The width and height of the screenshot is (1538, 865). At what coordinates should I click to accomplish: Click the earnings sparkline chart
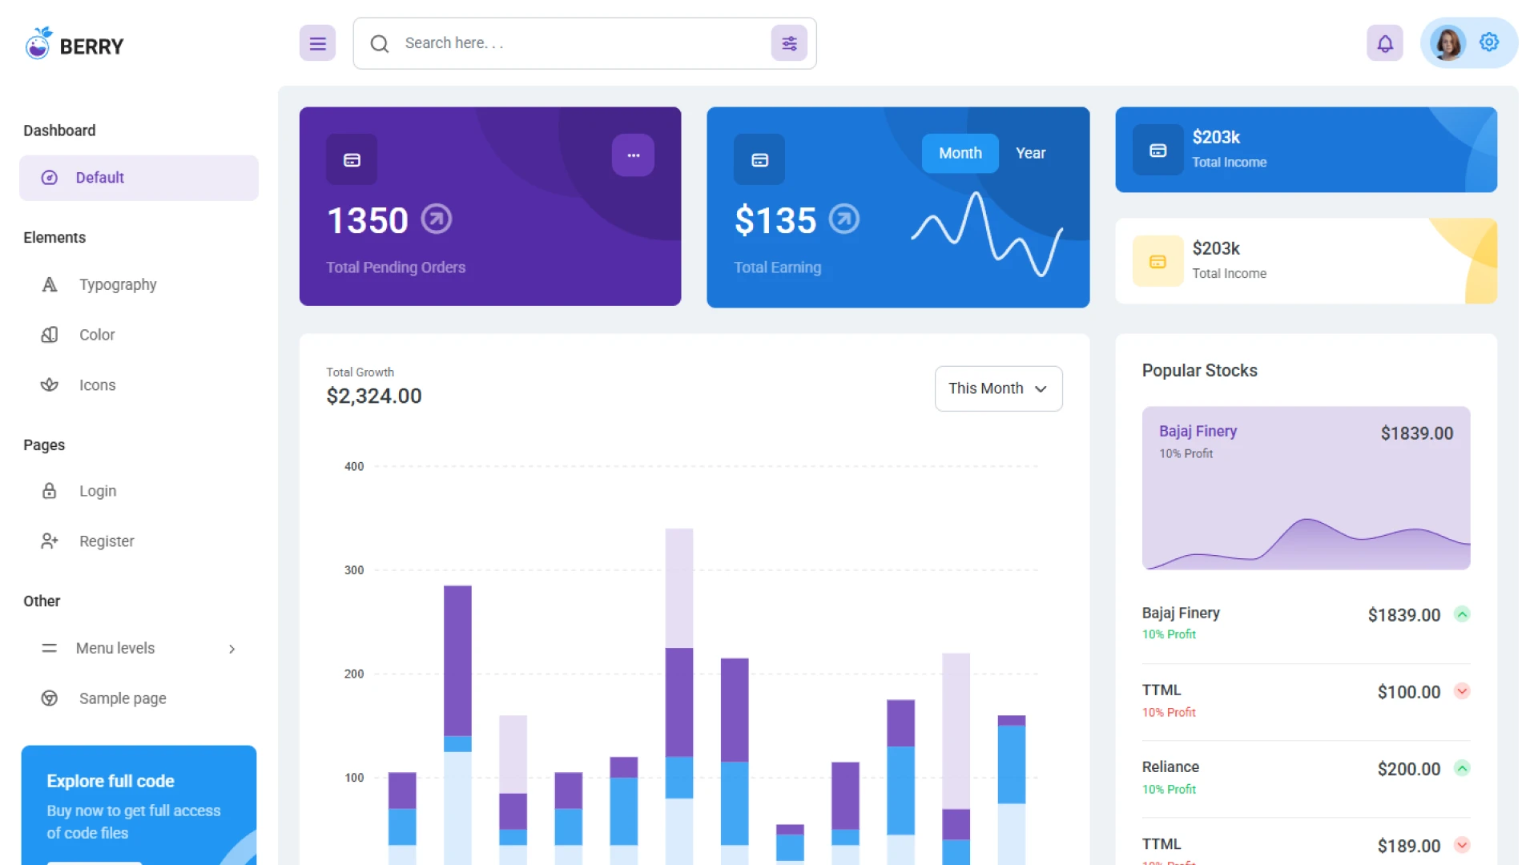pos(987,234)
